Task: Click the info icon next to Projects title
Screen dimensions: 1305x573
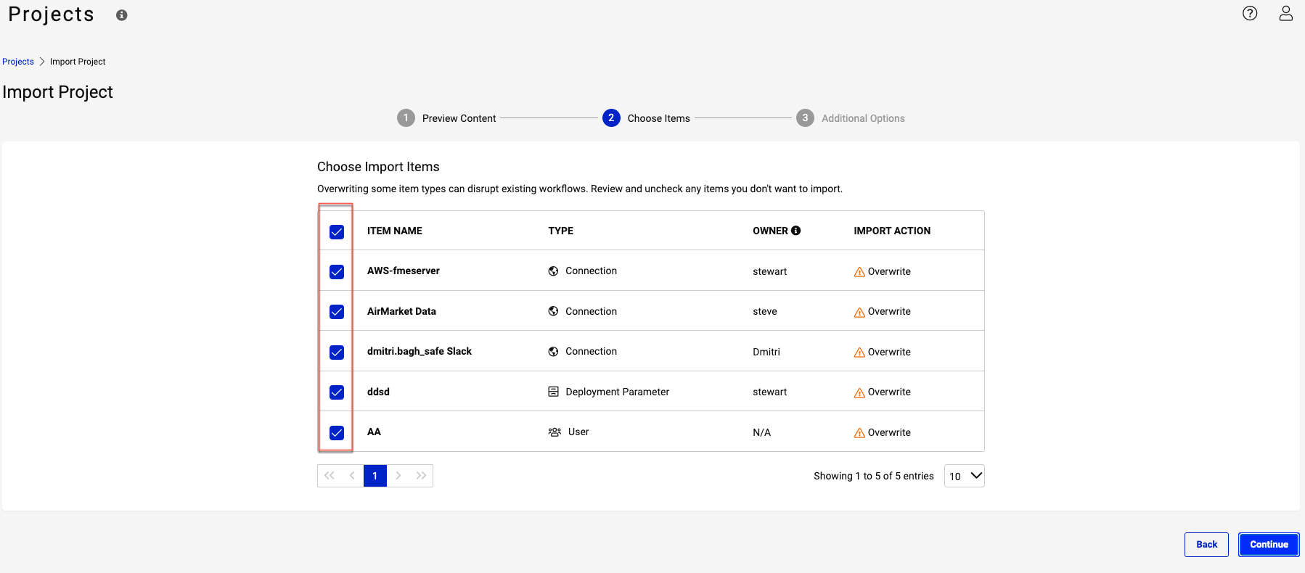Action: click(x=122, y=15)
